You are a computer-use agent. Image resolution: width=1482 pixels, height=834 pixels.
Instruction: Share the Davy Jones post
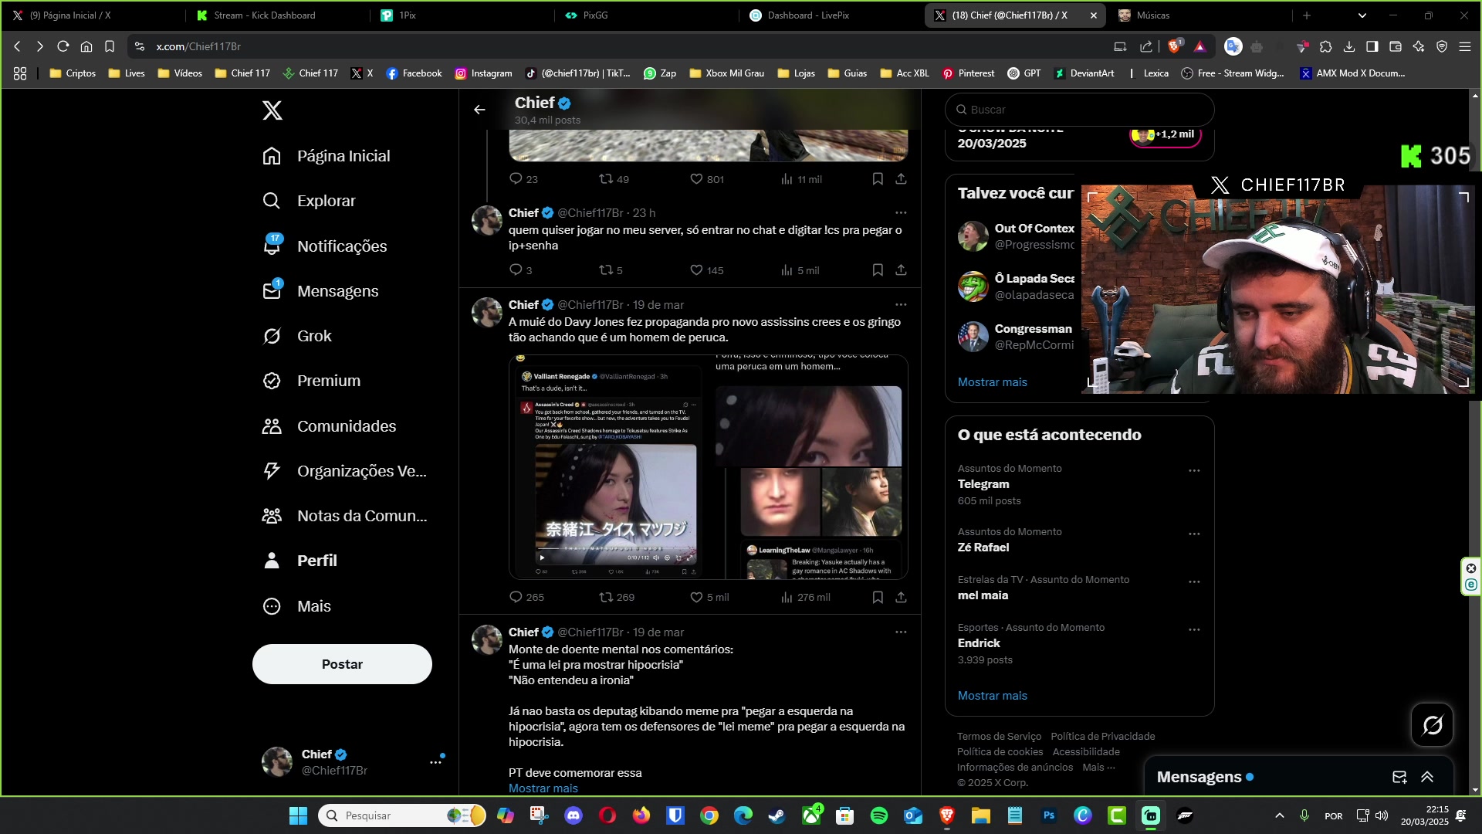pos(901,597)
